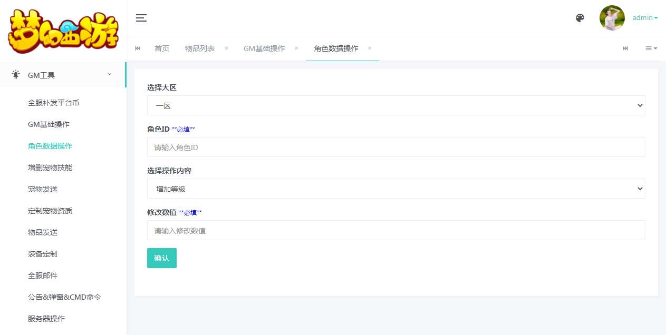Viewport: 666px width, 335px height.
Task: Open the 选择大区 dropdown
Action: click(395, 105)
